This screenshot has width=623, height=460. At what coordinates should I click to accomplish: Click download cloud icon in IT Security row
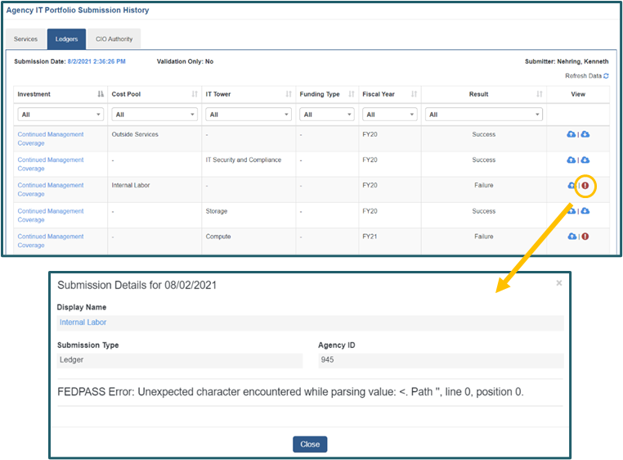585,160
